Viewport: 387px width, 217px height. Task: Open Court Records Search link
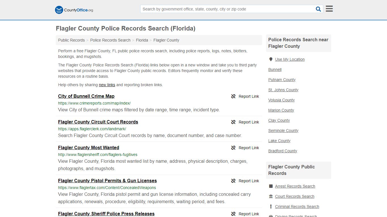pos(295,196)
